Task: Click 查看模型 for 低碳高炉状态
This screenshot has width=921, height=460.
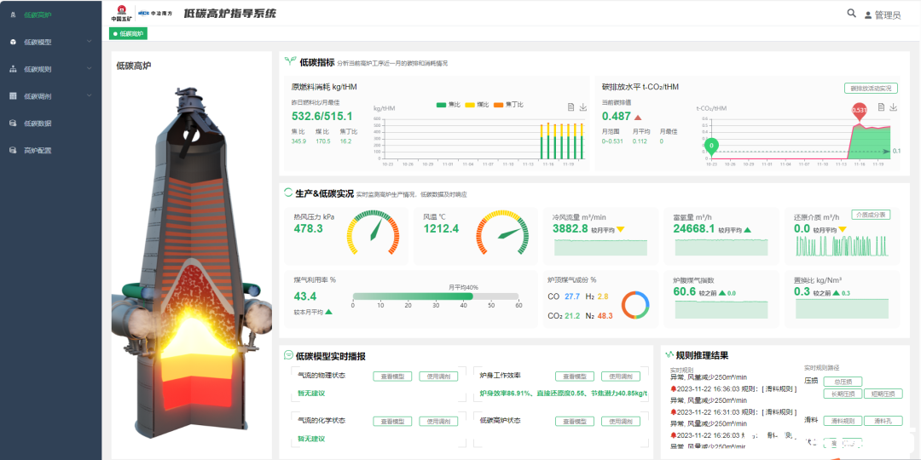Action: point(575,422)
